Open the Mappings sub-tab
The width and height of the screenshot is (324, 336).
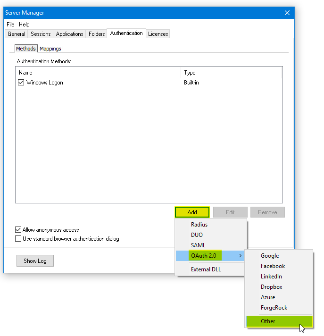click(x=50, y=49)
